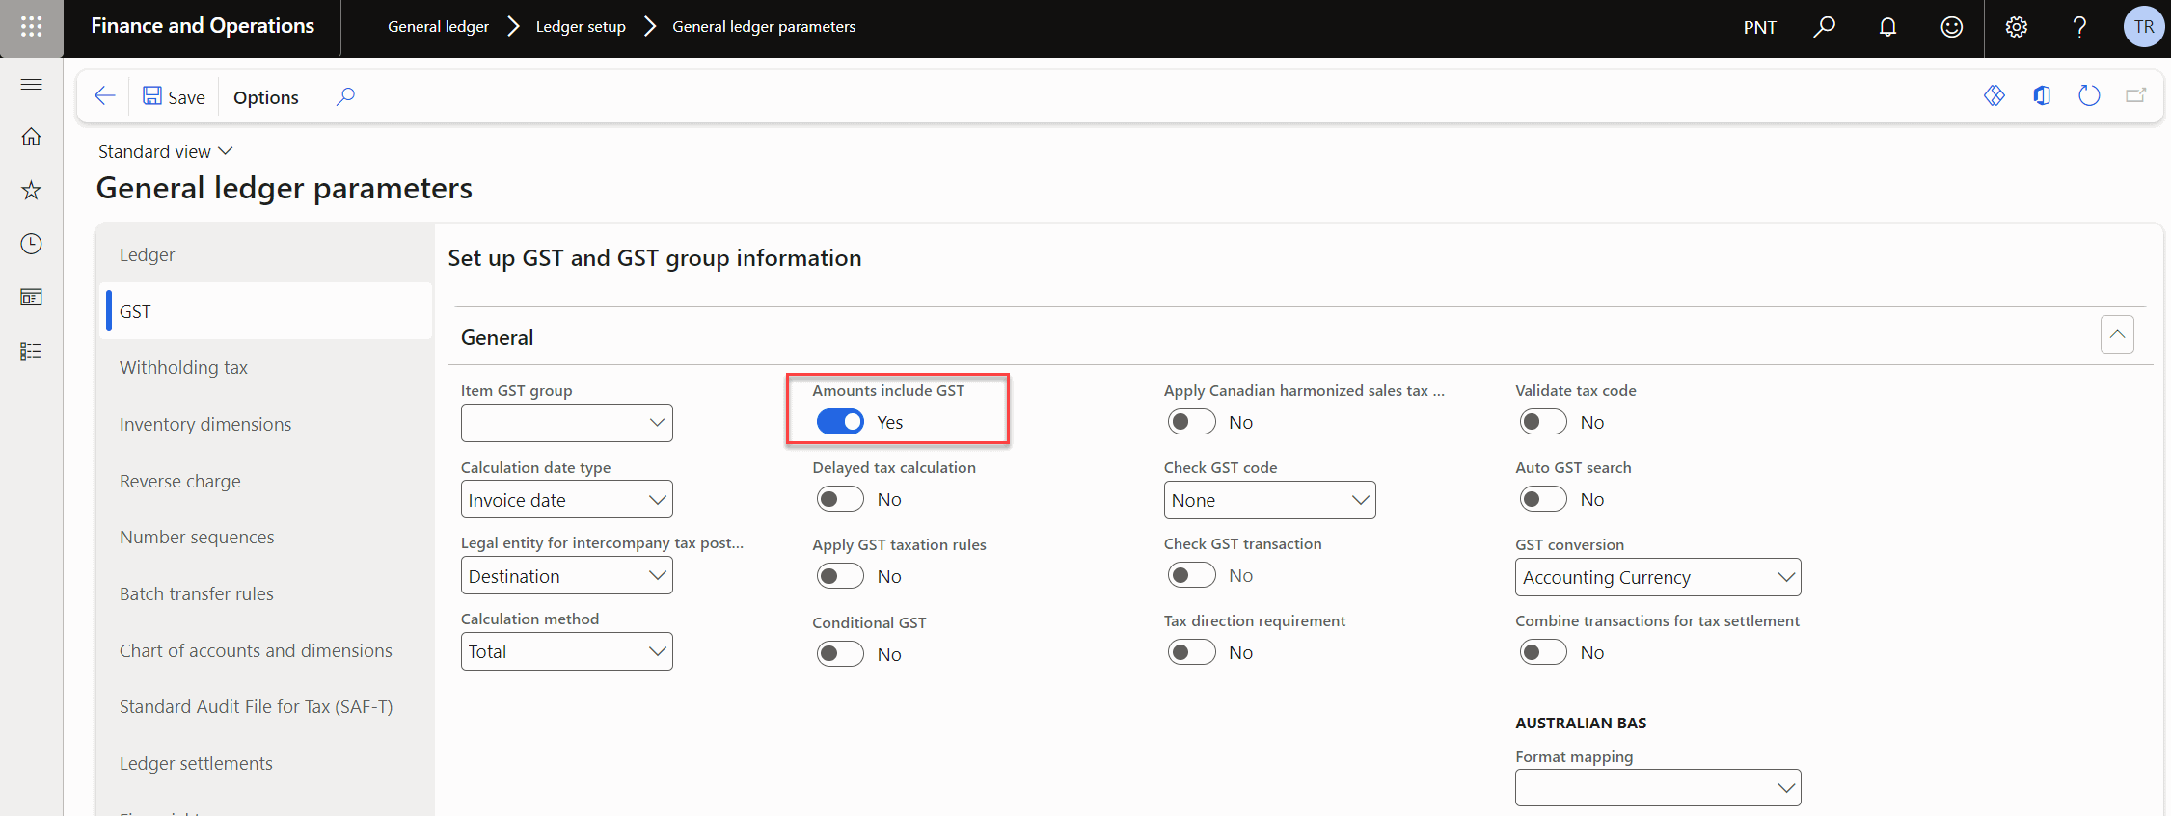Open the TR user account avatar

click(x=2143, y=27)
